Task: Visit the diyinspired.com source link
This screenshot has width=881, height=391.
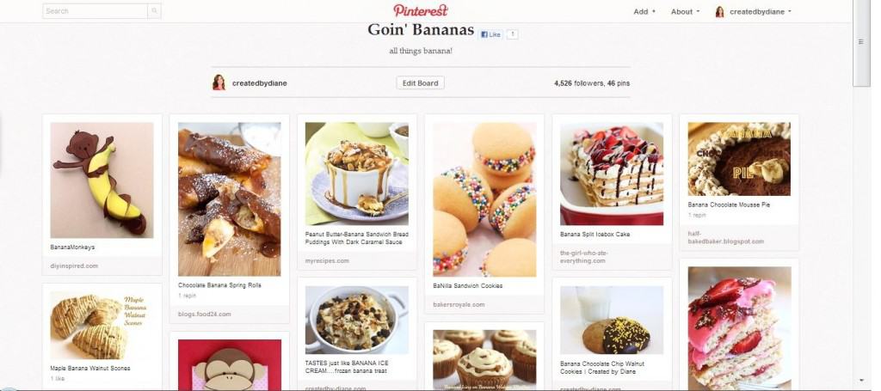Action: pos(74,266)
